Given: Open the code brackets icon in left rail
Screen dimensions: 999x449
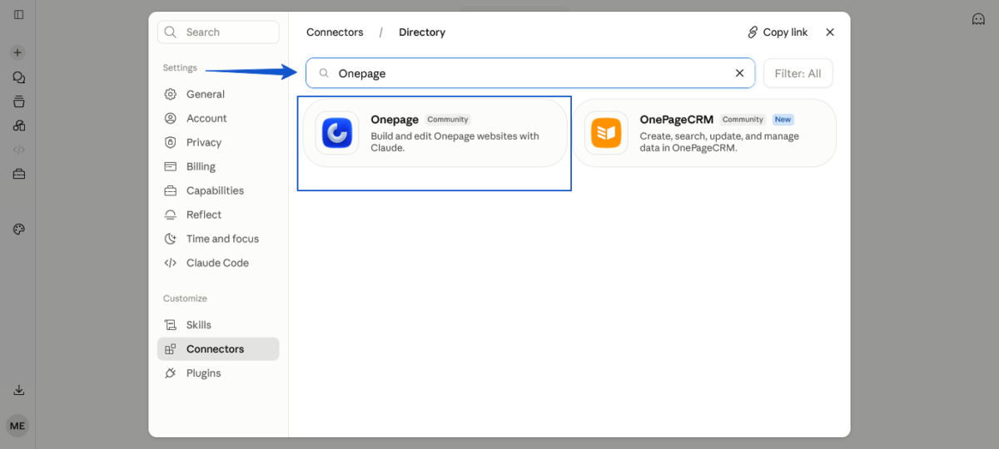Looking at the screenshot, I should click(18, 150).
